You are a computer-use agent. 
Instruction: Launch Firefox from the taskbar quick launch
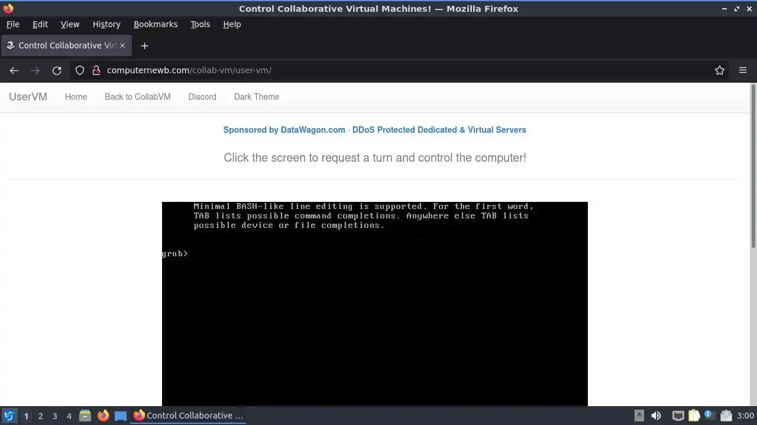103,416
